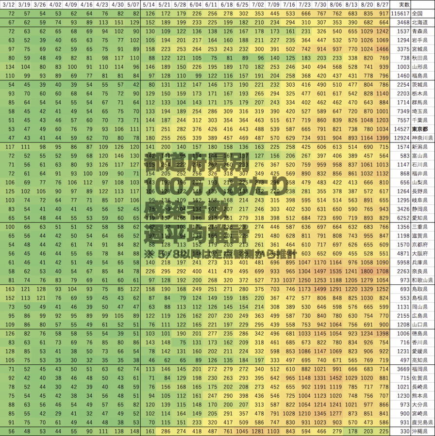
Task: Select the 福岡県 row label
Action: click(419, 369)
